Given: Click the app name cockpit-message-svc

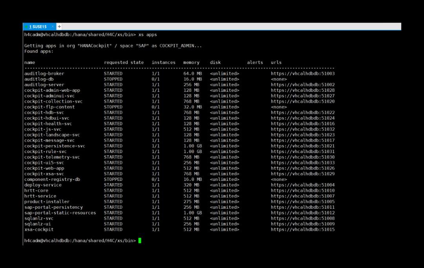Looking at the screenshot, I should [x=49, y=140].
